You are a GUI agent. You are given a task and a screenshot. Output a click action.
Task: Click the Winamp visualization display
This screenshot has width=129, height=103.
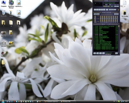tap(98, 4)
